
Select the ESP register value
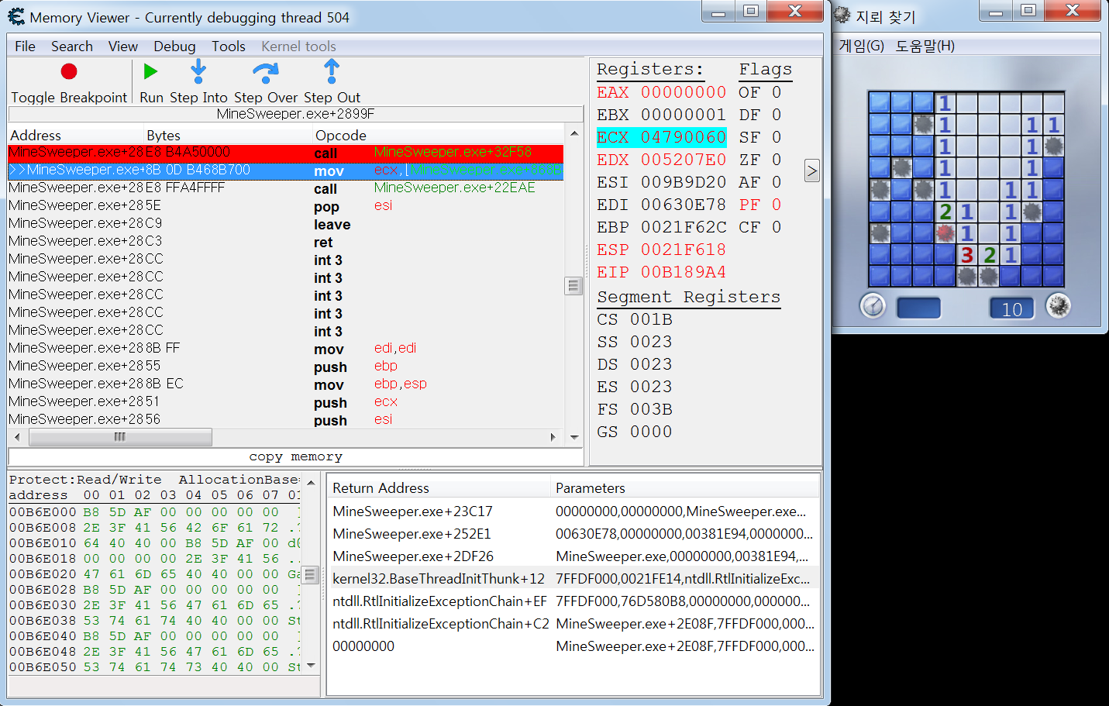tap(683, 250)
